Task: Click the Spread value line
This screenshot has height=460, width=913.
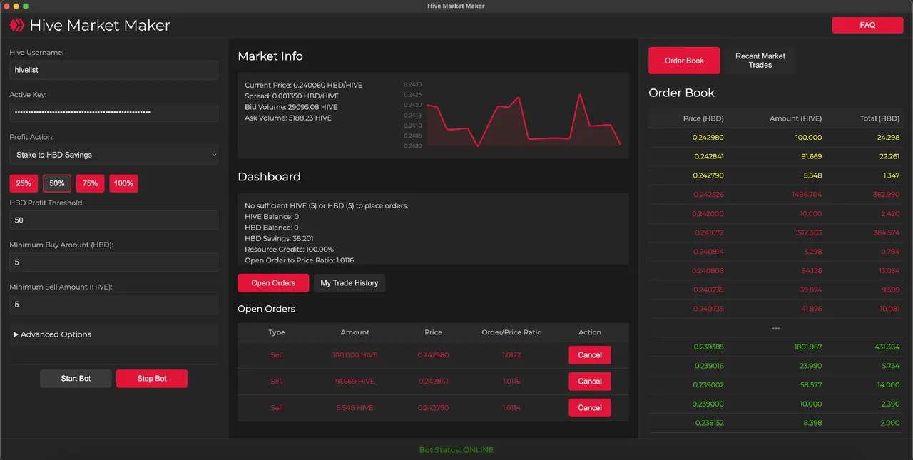Action: coord(292,96)
